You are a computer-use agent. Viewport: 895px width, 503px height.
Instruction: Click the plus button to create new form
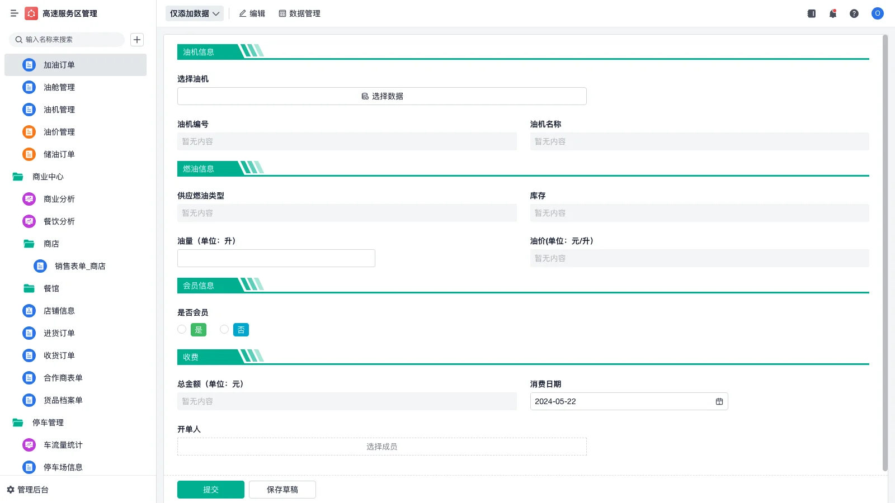coord(136,40)
